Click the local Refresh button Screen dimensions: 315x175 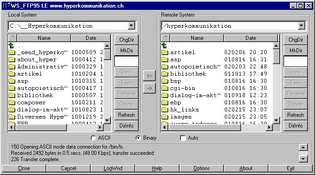pos(127,115)
